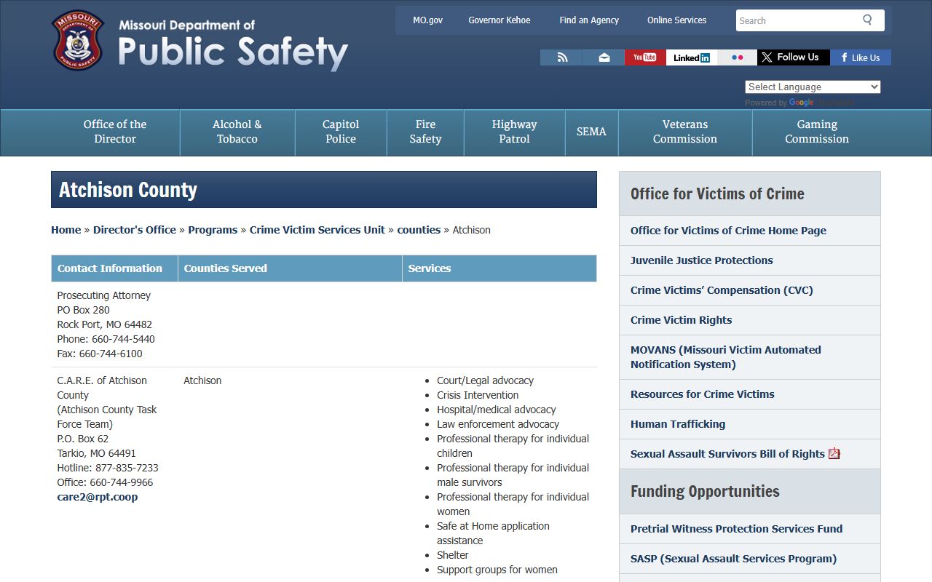Select 'Support groups for women' item
This screenshot has width=932, height=582.
click(x=497, y=570)
